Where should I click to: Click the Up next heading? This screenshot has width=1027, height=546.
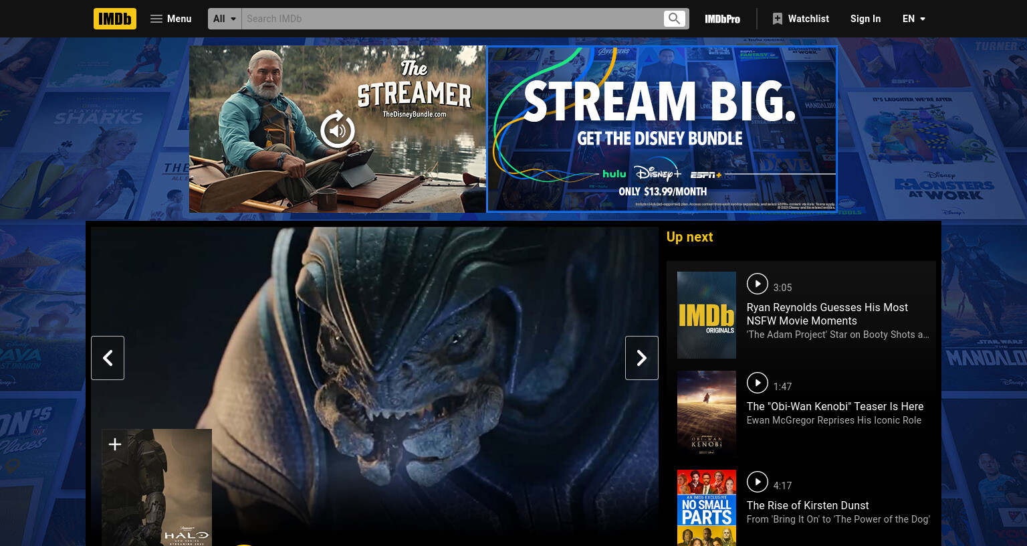coord(689,237)
